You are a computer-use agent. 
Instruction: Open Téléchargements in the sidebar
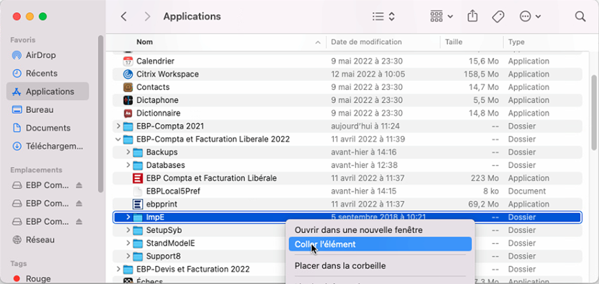tap(48, 146)
